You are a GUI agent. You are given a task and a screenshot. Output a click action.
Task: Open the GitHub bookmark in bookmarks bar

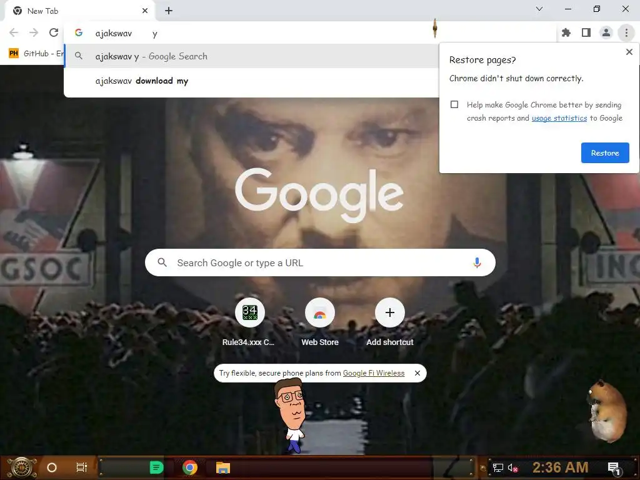(x=36, y=54)
